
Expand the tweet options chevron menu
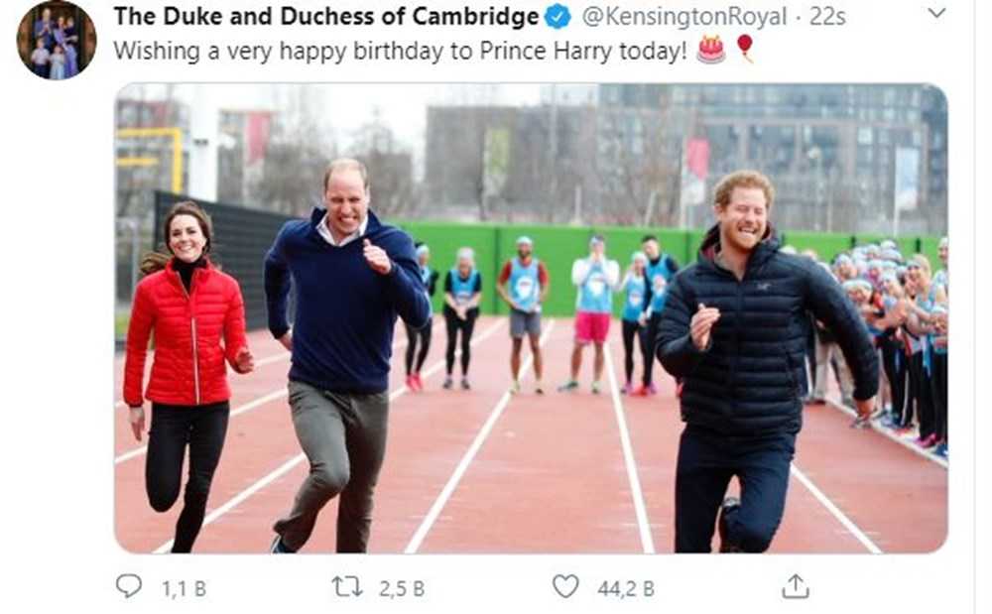(x=935, y=14)
